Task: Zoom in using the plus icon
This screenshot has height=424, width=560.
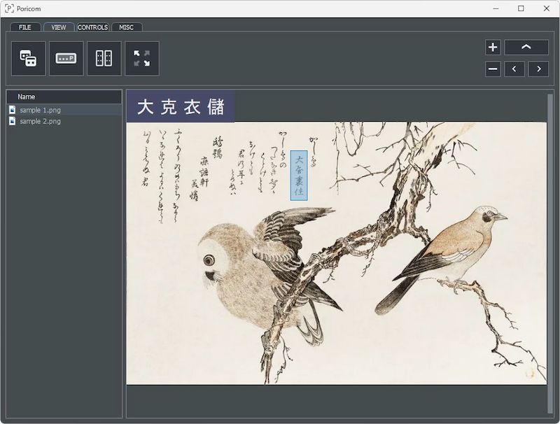Action: coord(494,48)
